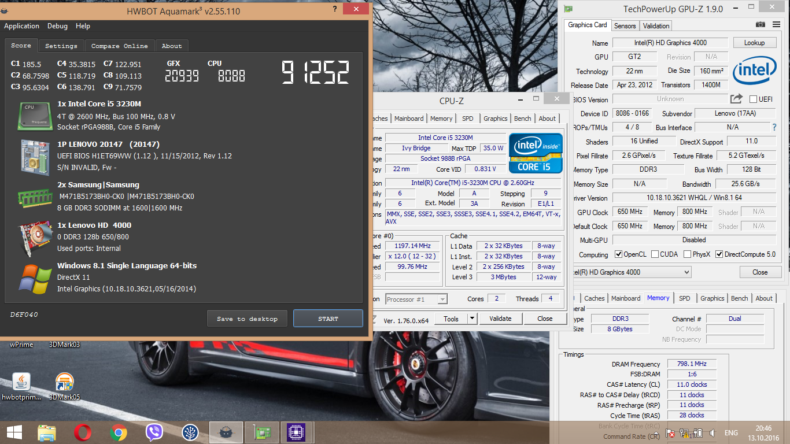Switch to Compare Online tab
Viewport: 790px width, 444px height.
coord(120,46)
